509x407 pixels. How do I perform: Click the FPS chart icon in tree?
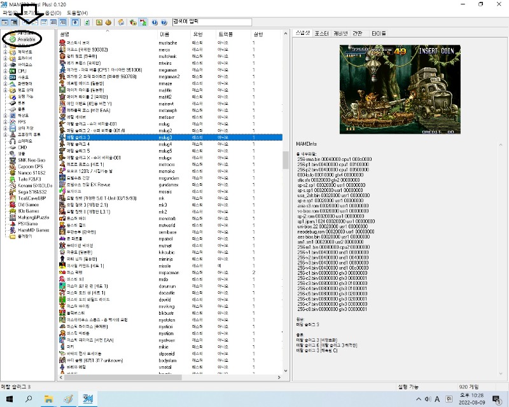(13, 121)
